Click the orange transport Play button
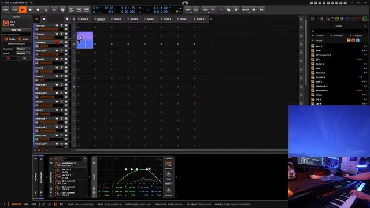Screen dimensions: 370x208 coord(23,10)
